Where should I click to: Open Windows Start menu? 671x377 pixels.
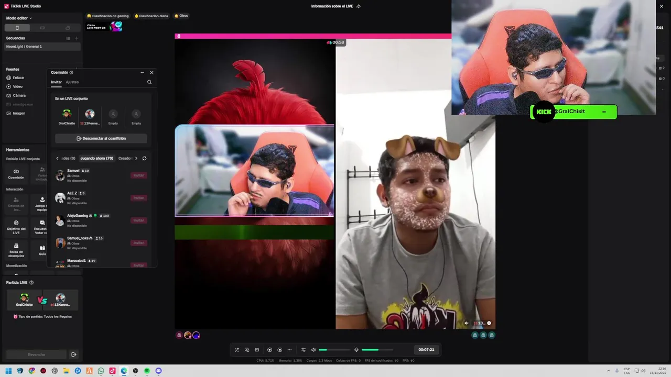(x=8, y=371)
